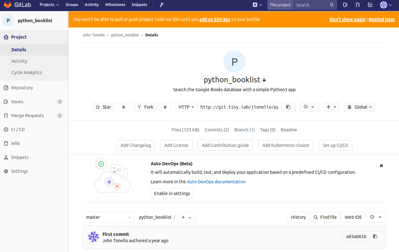399x252 pixels.
Task: Open the Todos checkmark icon
Action: (x=370, y=5)
